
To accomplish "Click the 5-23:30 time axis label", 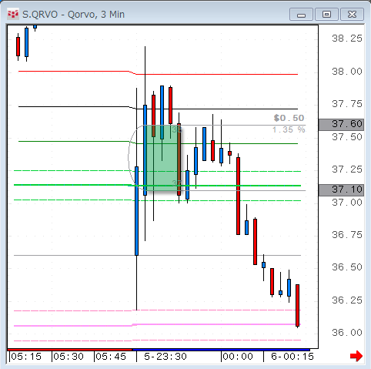I will (x=165, y=357).
